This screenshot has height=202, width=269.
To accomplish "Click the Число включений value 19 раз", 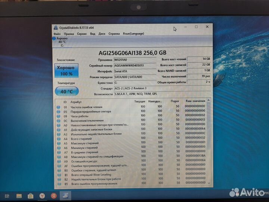I will (199, 76).
